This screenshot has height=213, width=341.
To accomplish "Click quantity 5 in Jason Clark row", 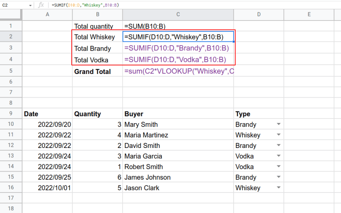I will click(x=97, y=188).
